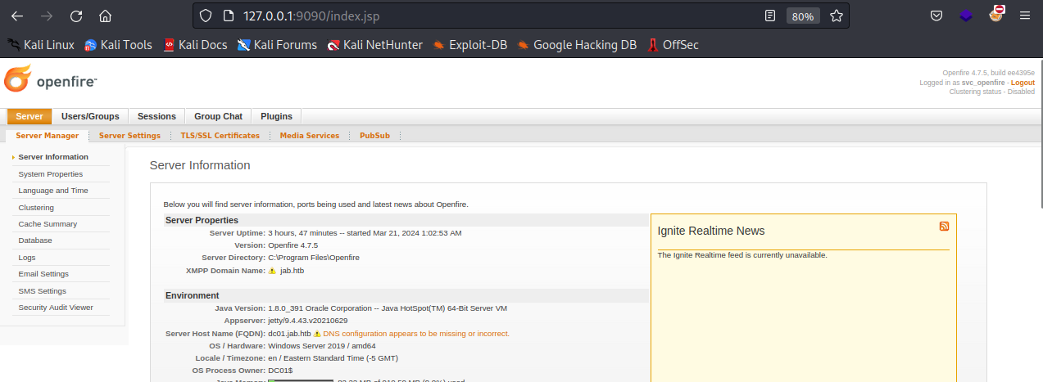Click the hostname value dc01.jab.htb
Viewport: 1043px width, 382px height.
(289, 334)
